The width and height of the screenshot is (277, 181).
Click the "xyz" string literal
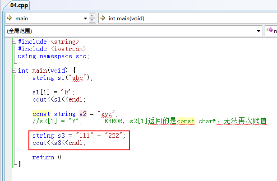106,114
